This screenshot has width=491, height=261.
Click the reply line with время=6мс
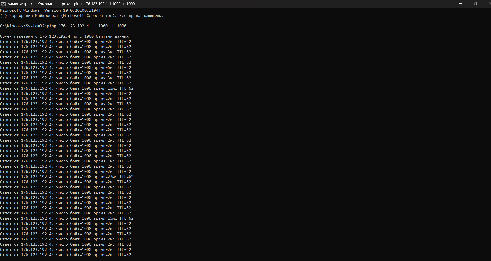[66, 68]
